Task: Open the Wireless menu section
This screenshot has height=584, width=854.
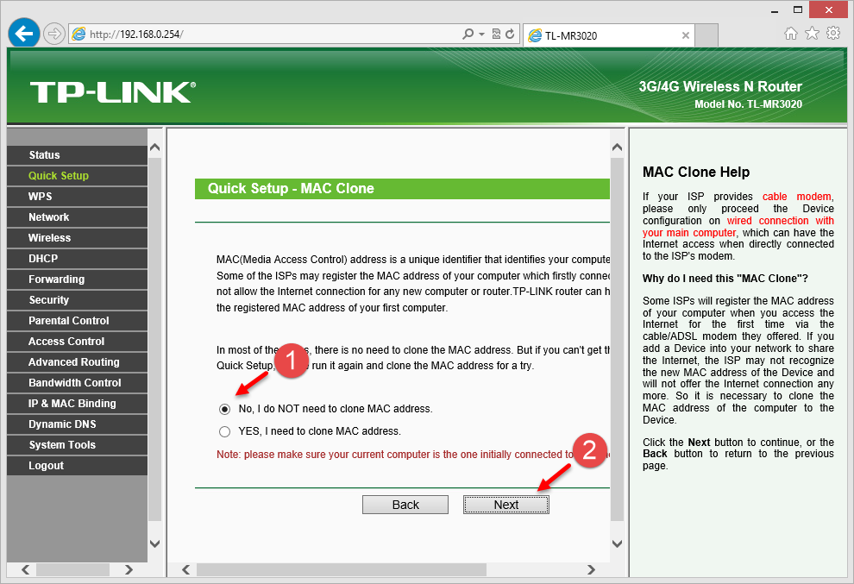Action: coord(78,237)
